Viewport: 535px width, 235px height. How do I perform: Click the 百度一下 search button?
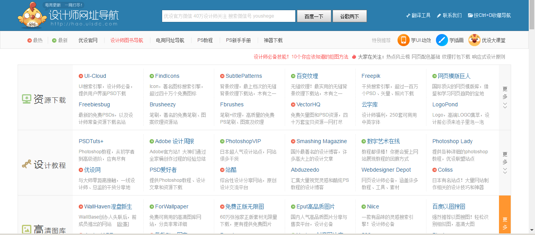tap(314, 16)
